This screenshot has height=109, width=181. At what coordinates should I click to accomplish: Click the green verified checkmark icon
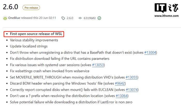(x=99, y=18)
